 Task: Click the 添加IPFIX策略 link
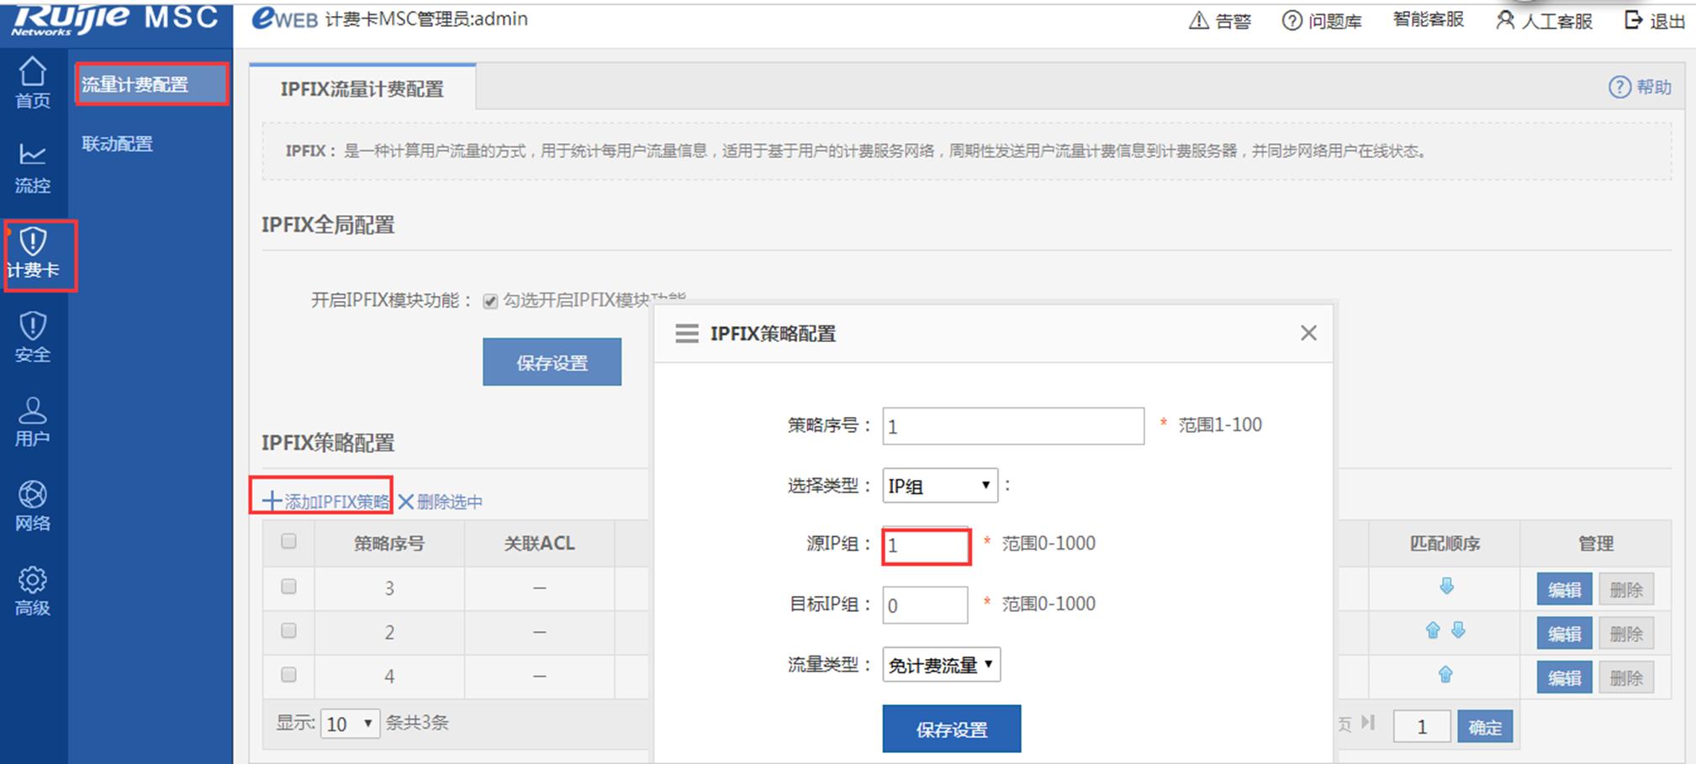tap(325, 502)
